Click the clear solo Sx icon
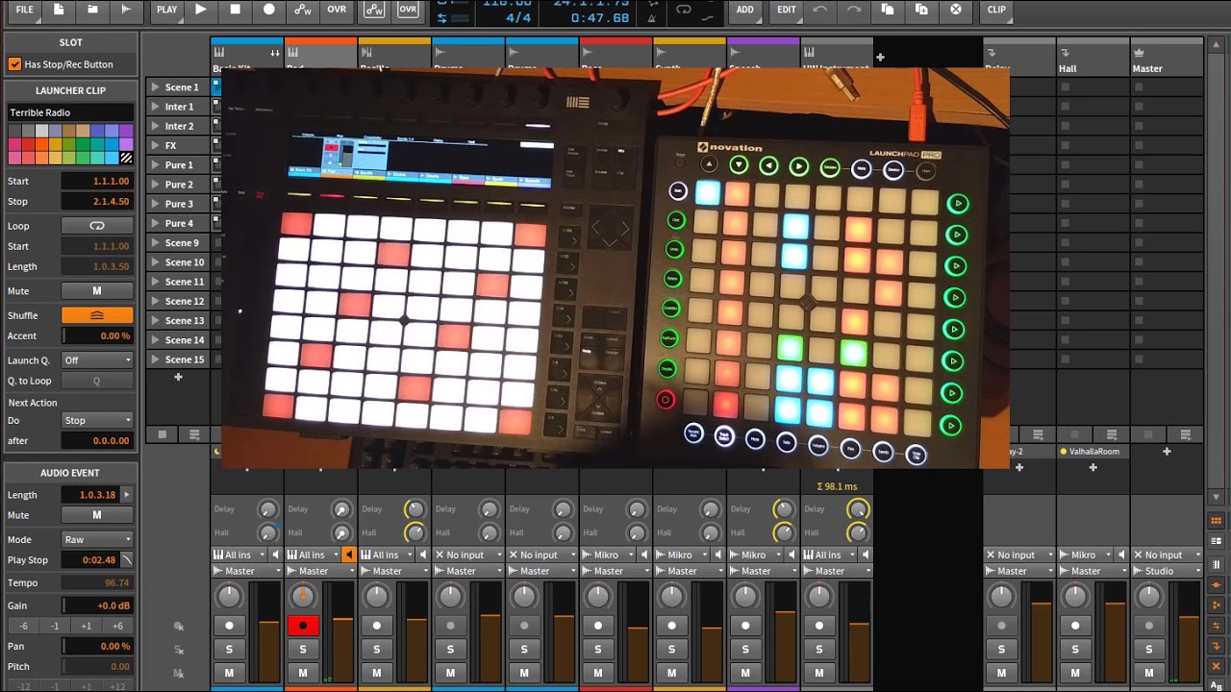This screenshot has height=692, width=1231. [x=179, y=650]
